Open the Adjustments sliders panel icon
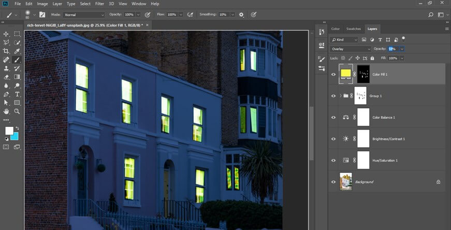Screen dimensions: 451x230 point(322,68)
